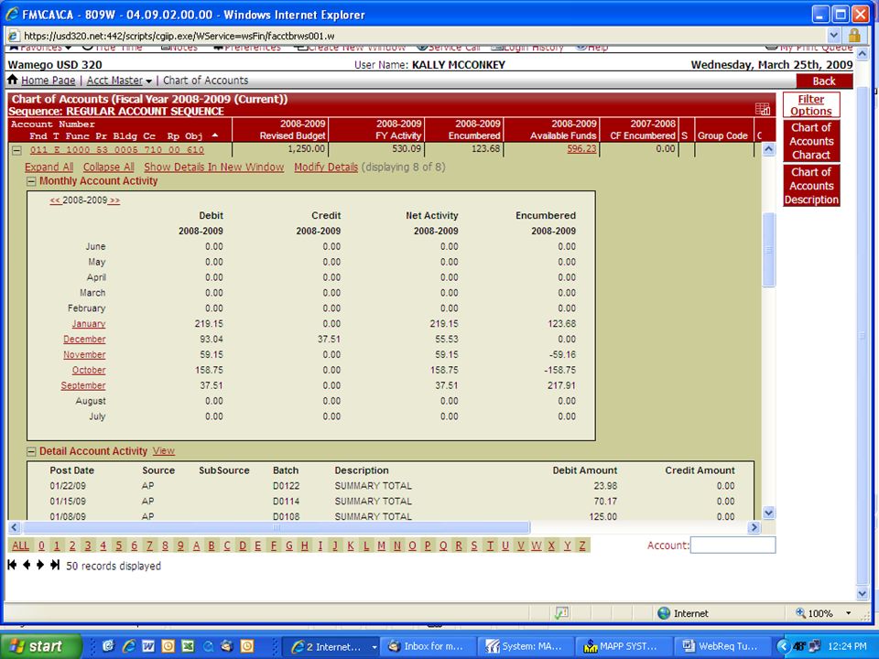879x659 pixels.
Task: Open the zoom level dropdown arrow
Action: click(848, 613)
